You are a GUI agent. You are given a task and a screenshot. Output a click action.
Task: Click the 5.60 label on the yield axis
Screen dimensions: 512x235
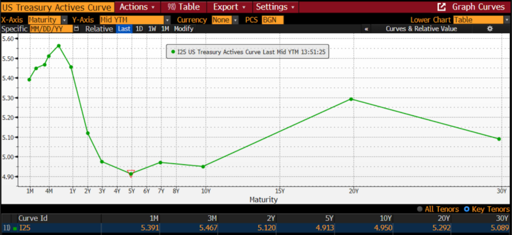click(x=8, y=38)
